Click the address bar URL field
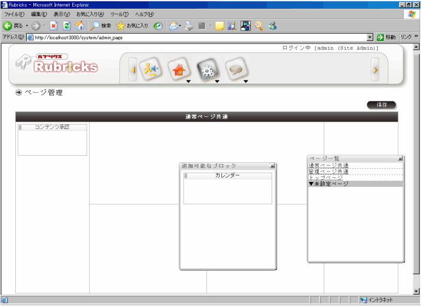 197,37
